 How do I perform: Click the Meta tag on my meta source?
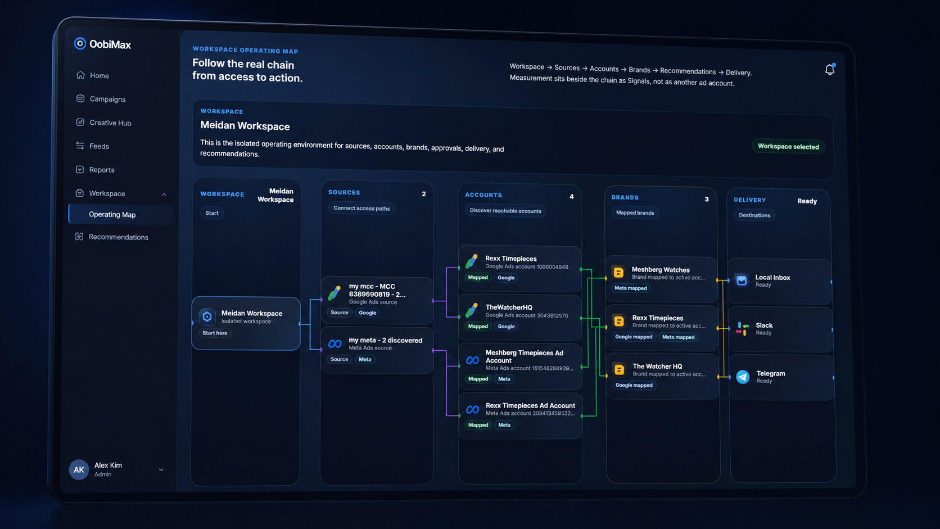365,359
